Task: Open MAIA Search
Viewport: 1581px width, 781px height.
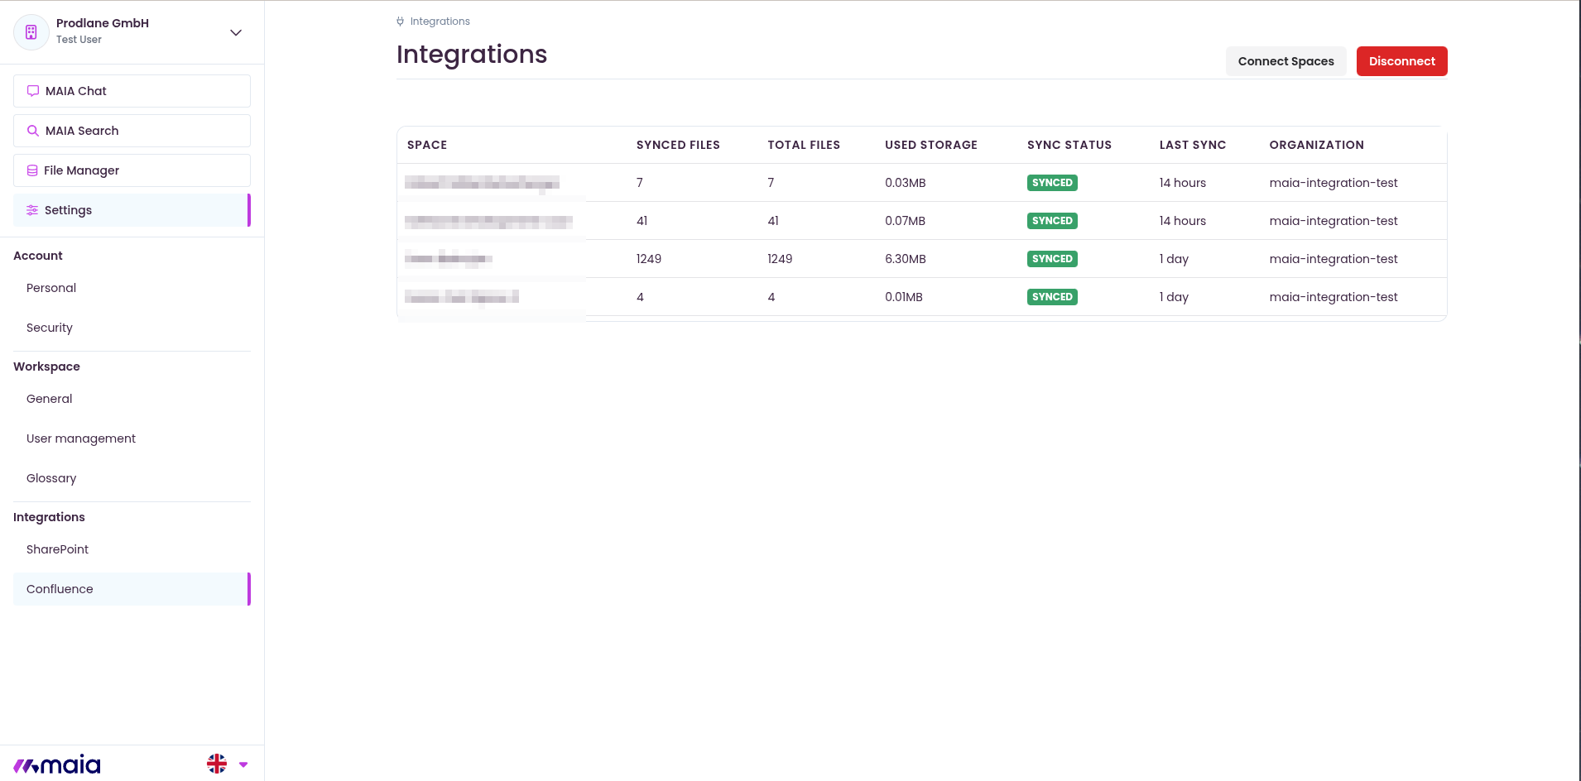Action: pos(132,131)
